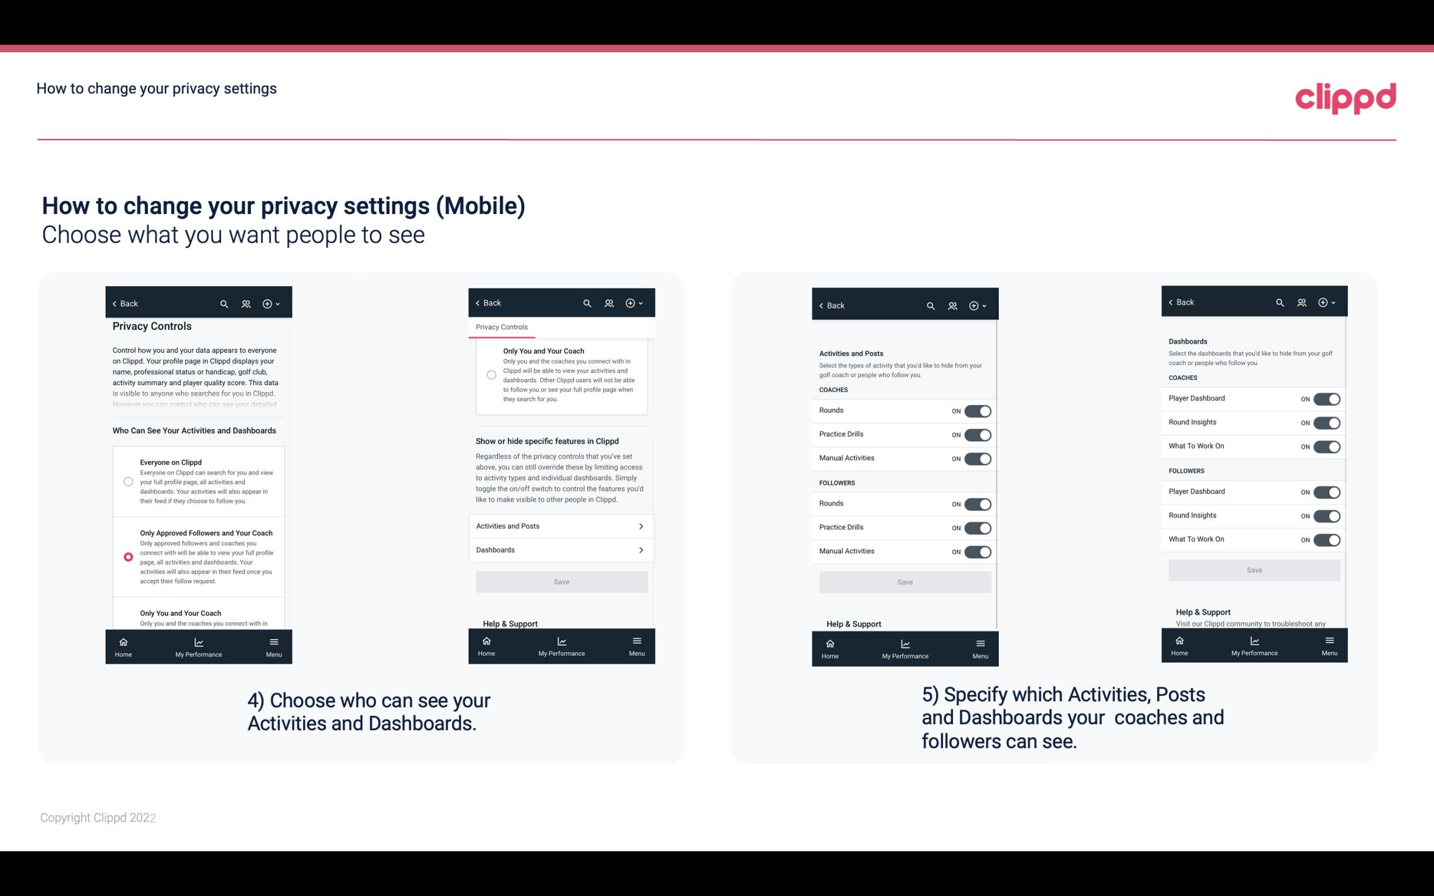Click the Back arrow icon on first screen
Image resolution: width=1434 pixels, height=896 pixels.
click(x=116, y=303)
